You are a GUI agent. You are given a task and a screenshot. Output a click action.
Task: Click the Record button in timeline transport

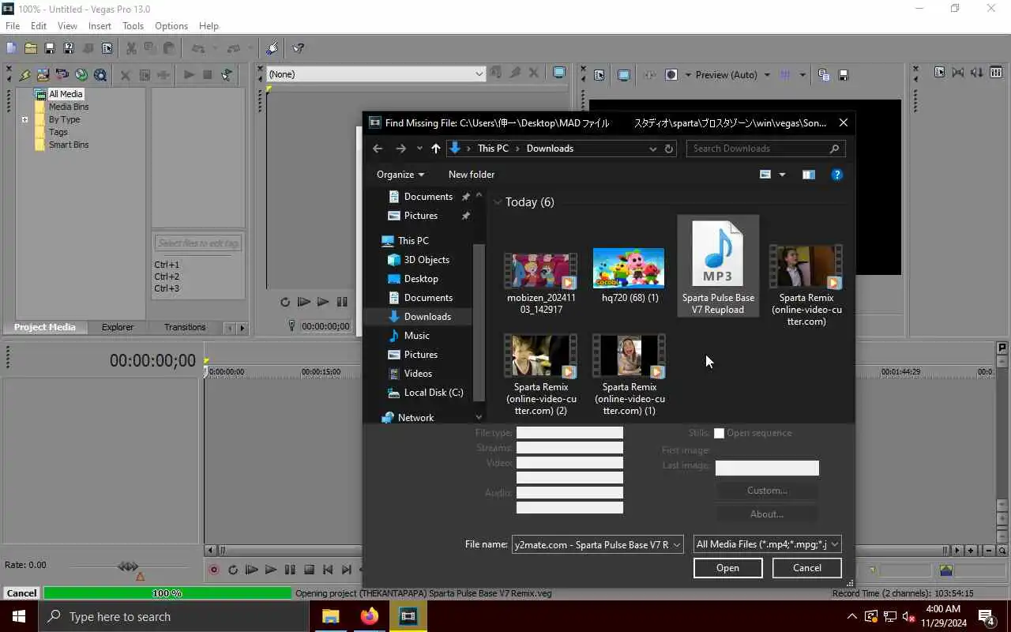point(213,570)
